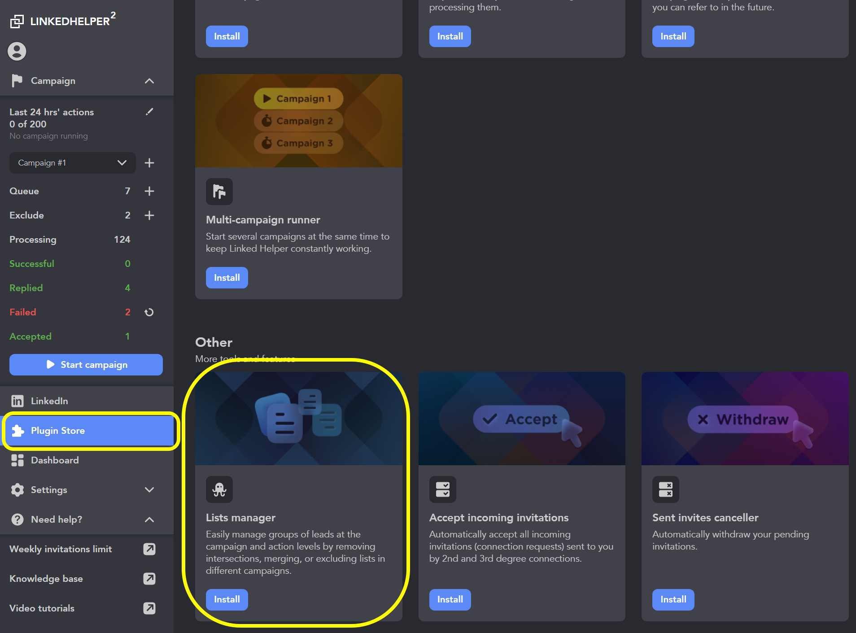The image size is (856, 633).
Task: Add profiles to Exclude list plus
Action: click(149, 215)
